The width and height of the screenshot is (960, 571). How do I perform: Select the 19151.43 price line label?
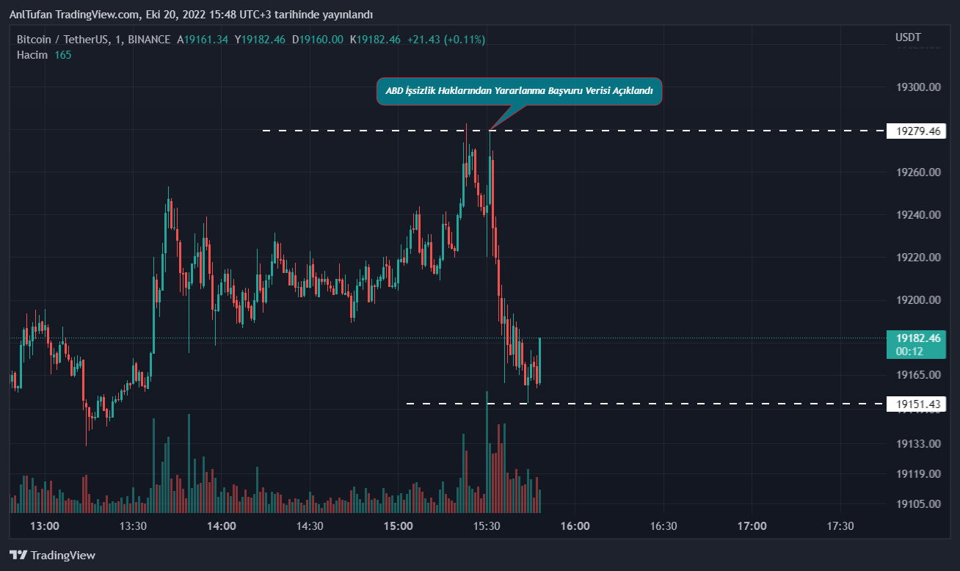pyautogui.click(x=917, y=404)
